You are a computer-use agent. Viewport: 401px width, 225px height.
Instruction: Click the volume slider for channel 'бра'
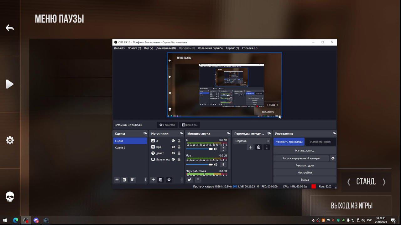point(199,165)
